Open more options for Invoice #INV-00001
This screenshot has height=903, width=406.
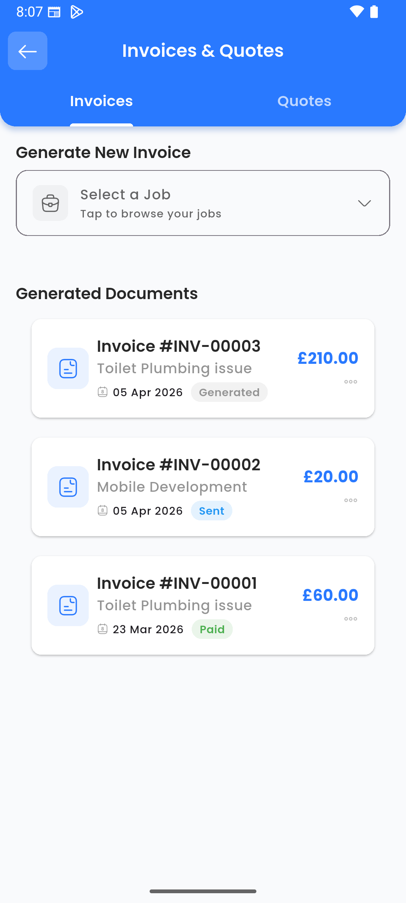tap(350, 619)
